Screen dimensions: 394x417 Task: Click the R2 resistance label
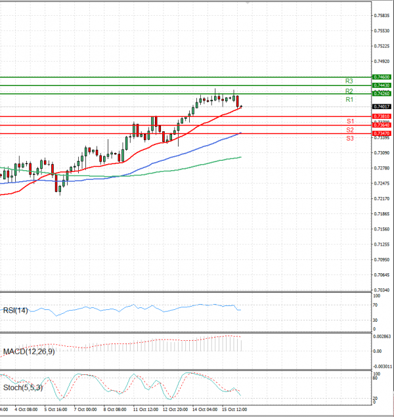click(349, 91)
